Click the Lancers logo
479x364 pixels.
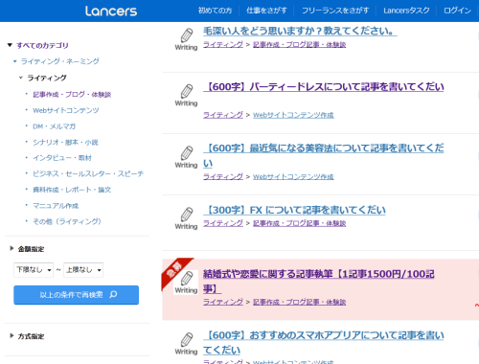111,11
